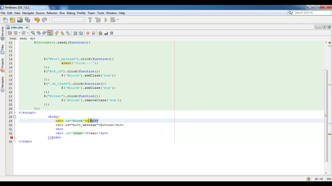Click the Uncomment icon in editor toolbar
Viewport: 332px width, 186px height.
click(106, 33)
